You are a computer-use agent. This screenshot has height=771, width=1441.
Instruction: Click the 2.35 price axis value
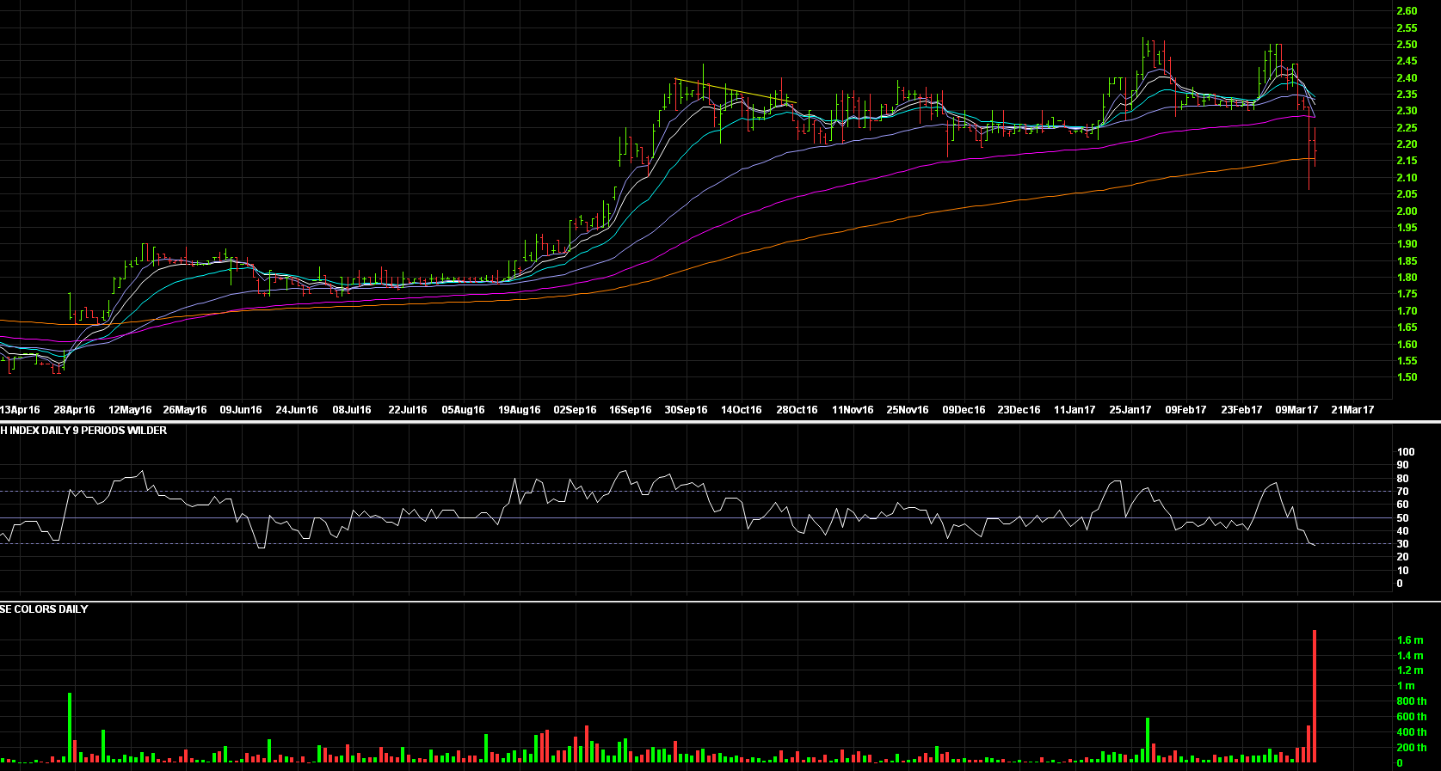tap(1407, 95)
